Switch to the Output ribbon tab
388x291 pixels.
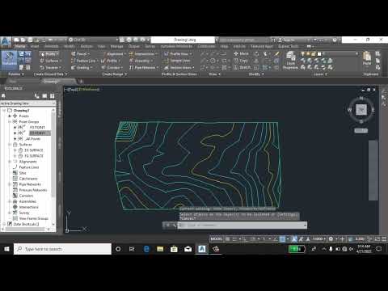point(134,46)
